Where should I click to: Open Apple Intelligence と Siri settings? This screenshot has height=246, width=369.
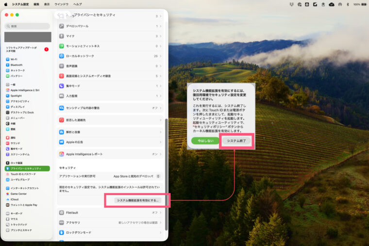24,90
